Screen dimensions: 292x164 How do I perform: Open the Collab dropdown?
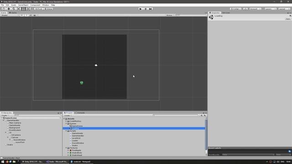click(x=235, y=9)
